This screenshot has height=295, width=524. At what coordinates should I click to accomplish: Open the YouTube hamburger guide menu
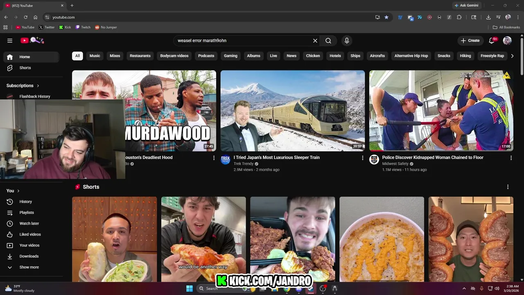click(10, 41)
